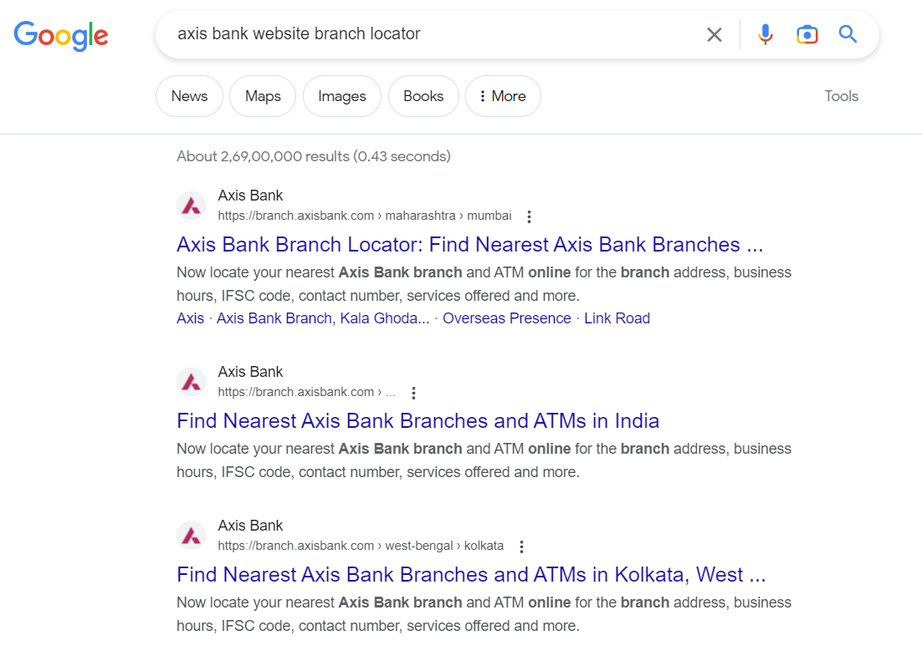Click the blue magnifier search button
Viewport: 922px width, 666px height.
tap(848, 34)
